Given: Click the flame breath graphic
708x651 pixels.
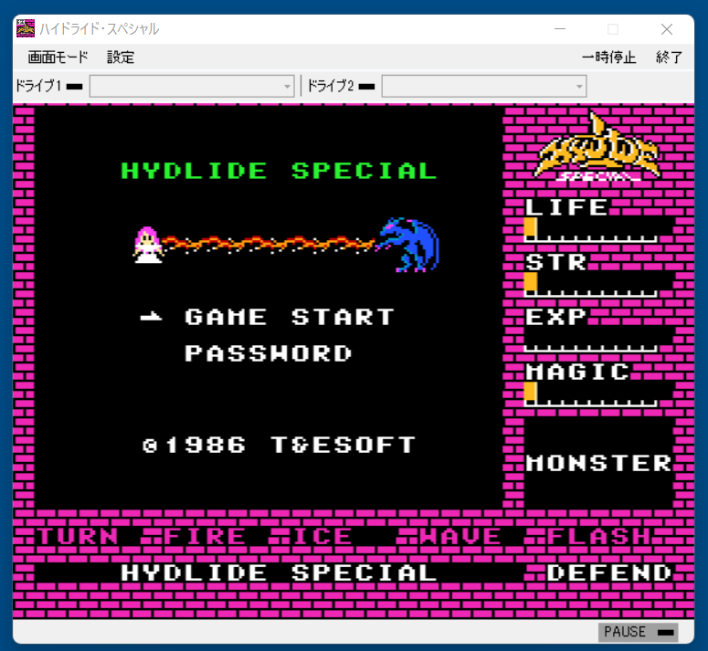Looking at the screenshot, I should tap(269, 244).
